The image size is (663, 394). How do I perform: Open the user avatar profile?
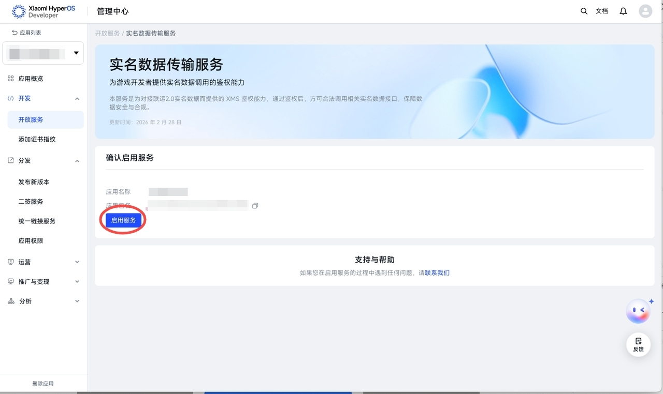[645, 11]
